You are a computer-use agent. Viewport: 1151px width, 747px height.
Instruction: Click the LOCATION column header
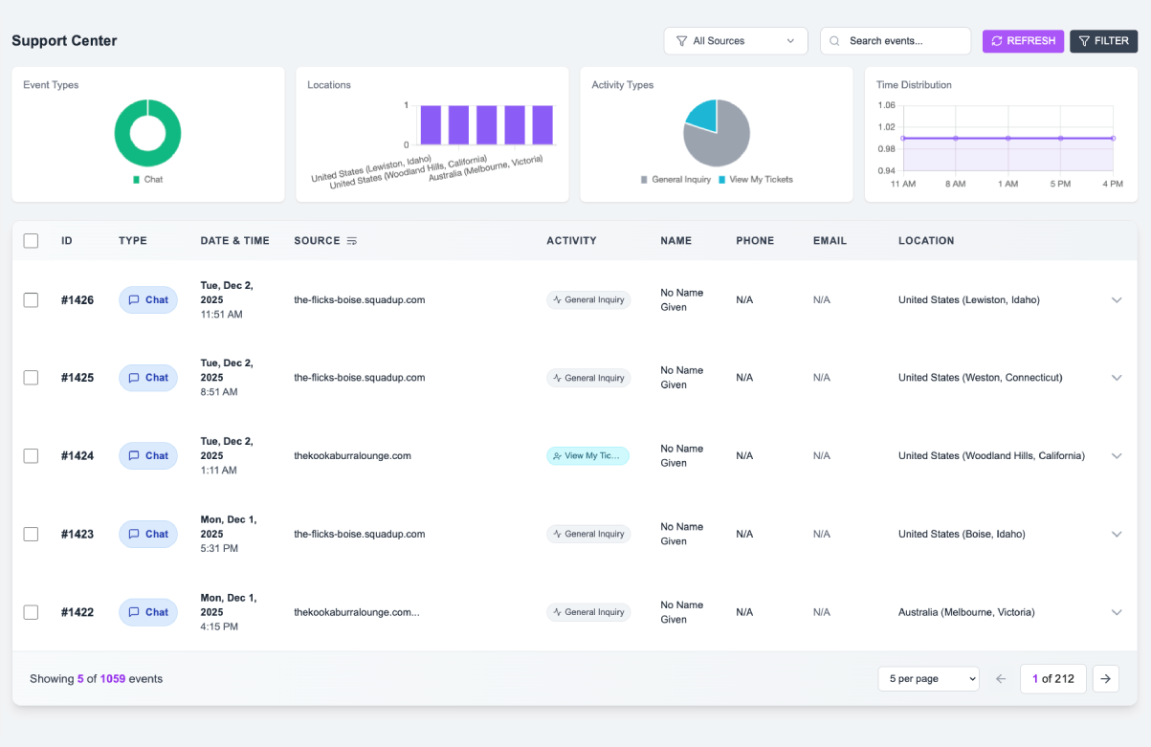(x=925, y=241)
